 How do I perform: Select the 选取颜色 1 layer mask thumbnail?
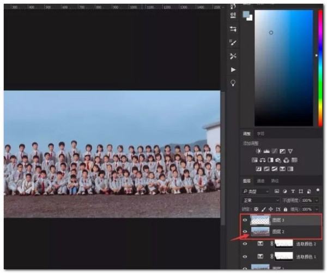284,256
